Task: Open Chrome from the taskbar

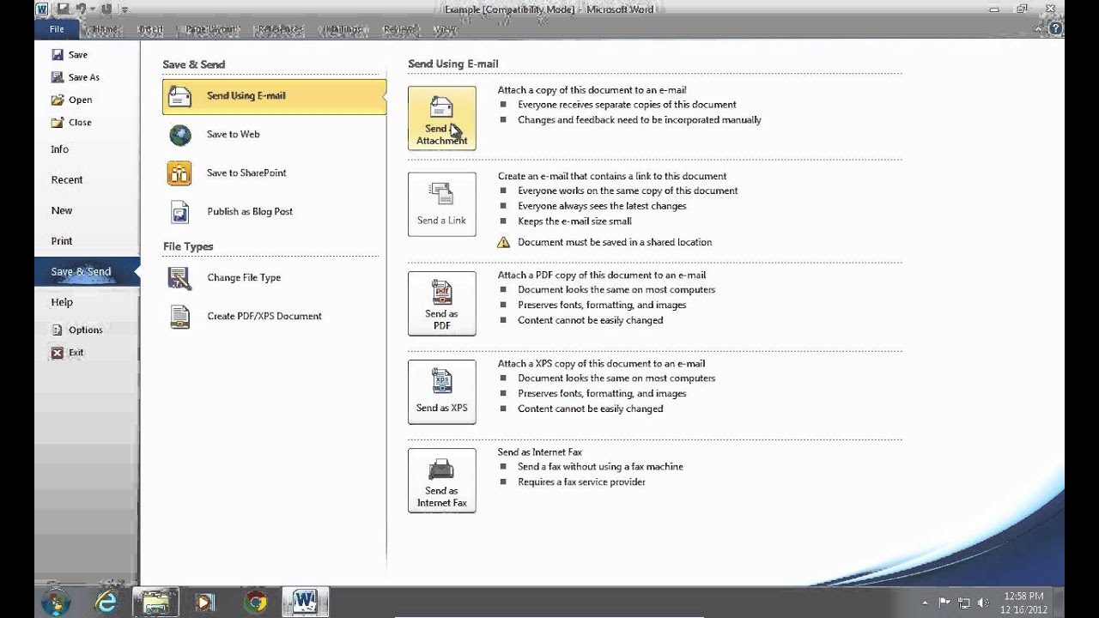Action: click(254, 601)
